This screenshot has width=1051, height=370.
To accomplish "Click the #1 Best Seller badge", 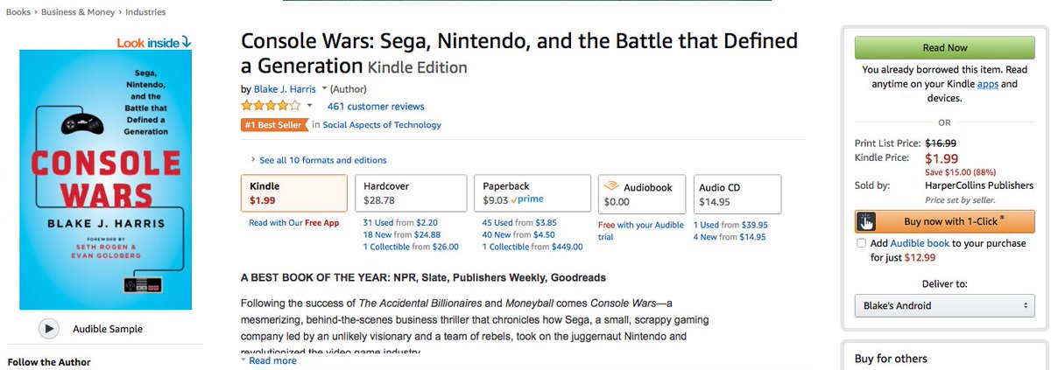I will pos(273,125).
